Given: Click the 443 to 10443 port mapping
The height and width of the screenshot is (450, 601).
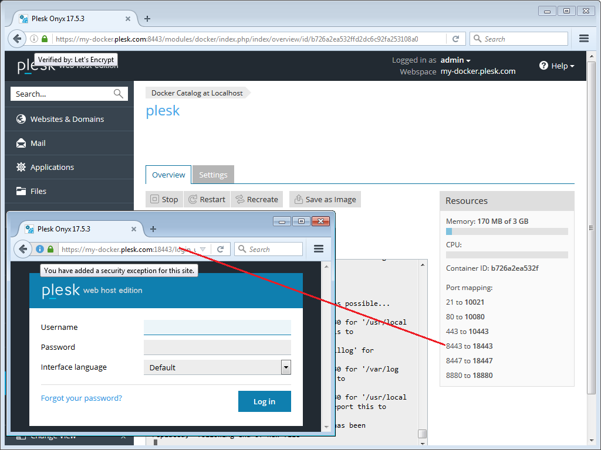Looking at the screenshot, I should click(x=467, y=332).
